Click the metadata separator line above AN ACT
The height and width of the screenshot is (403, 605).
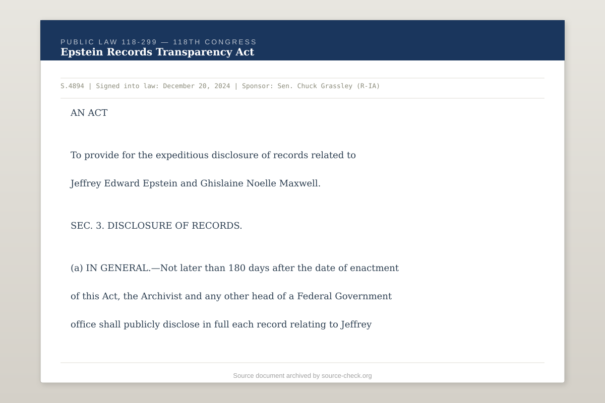pos(302,97)
